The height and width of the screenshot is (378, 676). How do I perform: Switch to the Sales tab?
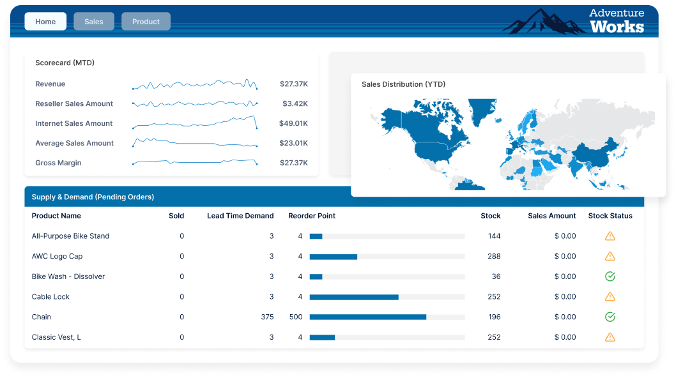(x=93, y=21)
